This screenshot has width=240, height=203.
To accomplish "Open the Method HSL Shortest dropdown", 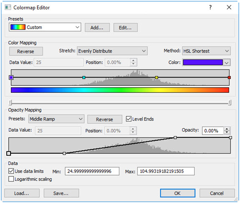I will (206, 51).
